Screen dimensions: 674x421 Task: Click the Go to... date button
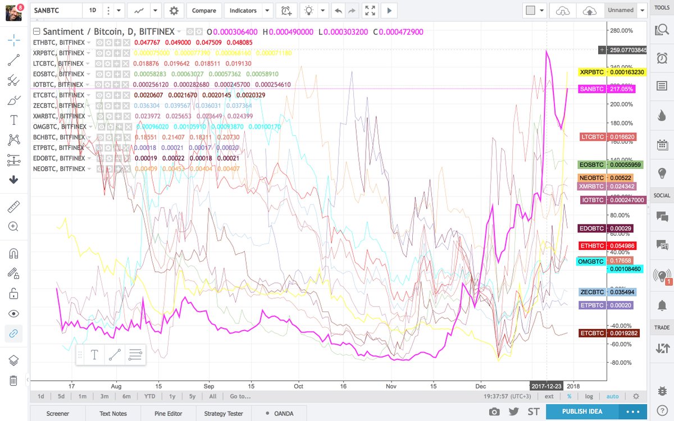(x=239, y=396)
